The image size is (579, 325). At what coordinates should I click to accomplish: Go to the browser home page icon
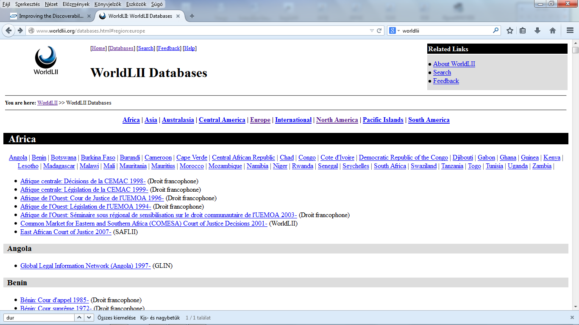pyautogui.click(x=553, y=30)
